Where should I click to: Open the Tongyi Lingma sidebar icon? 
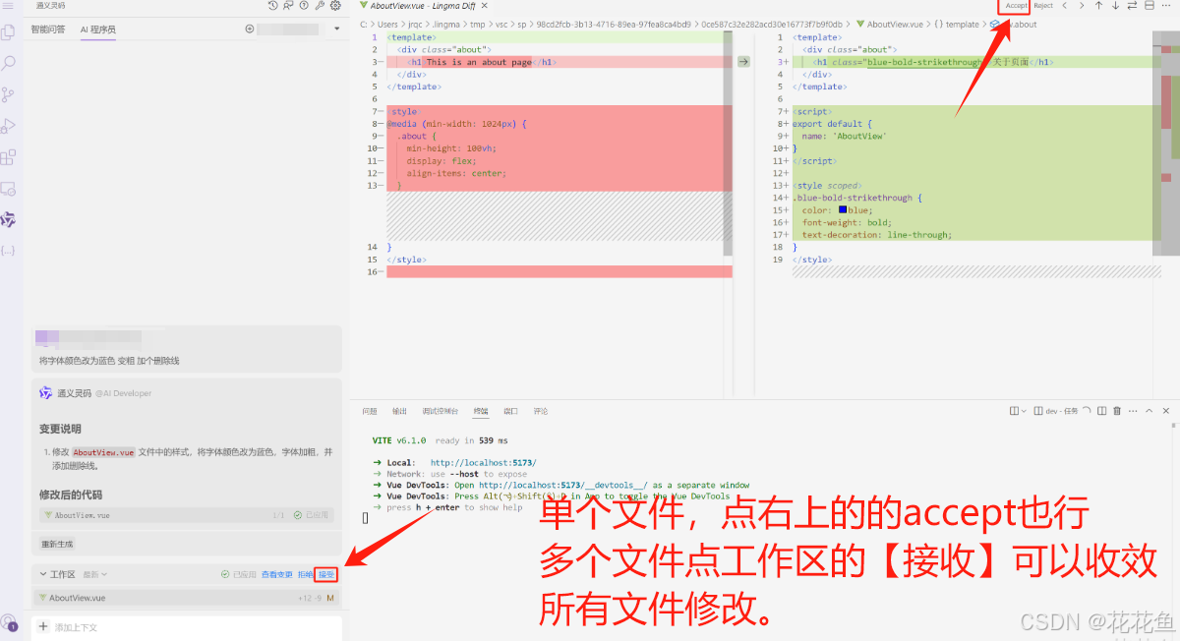point(9,218)
